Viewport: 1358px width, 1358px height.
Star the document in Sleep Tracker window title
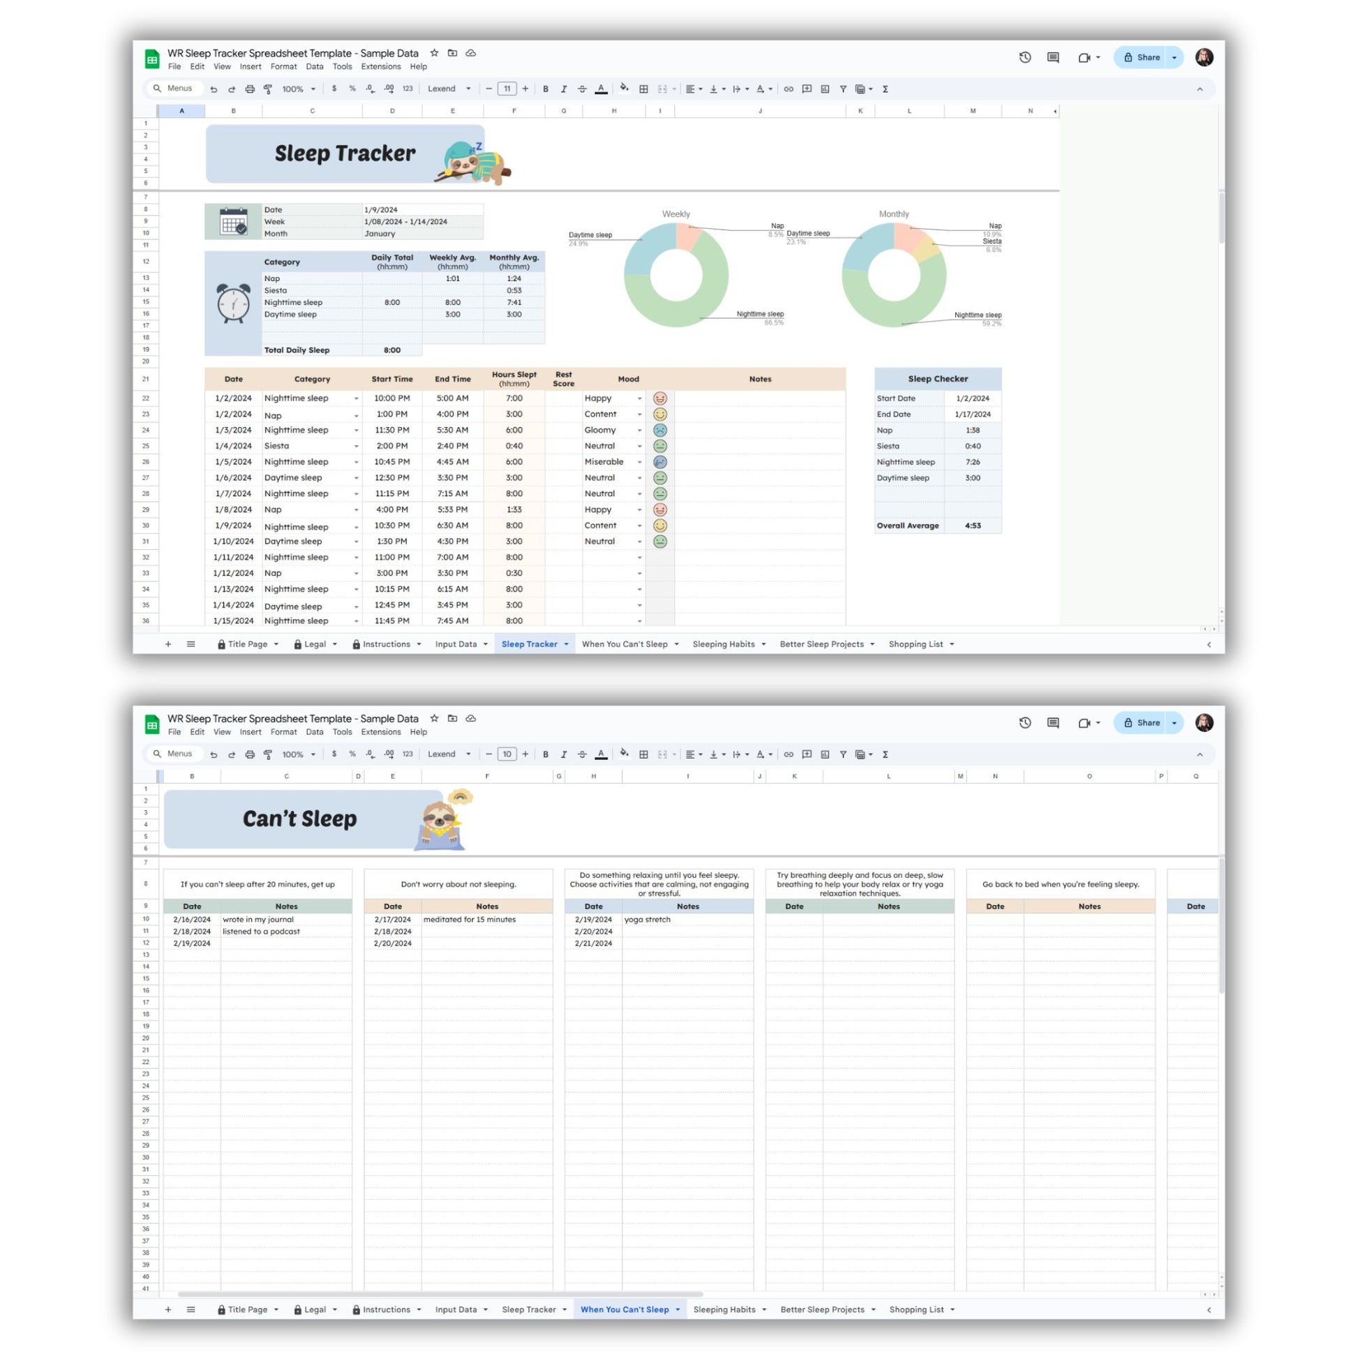[434, 53]
